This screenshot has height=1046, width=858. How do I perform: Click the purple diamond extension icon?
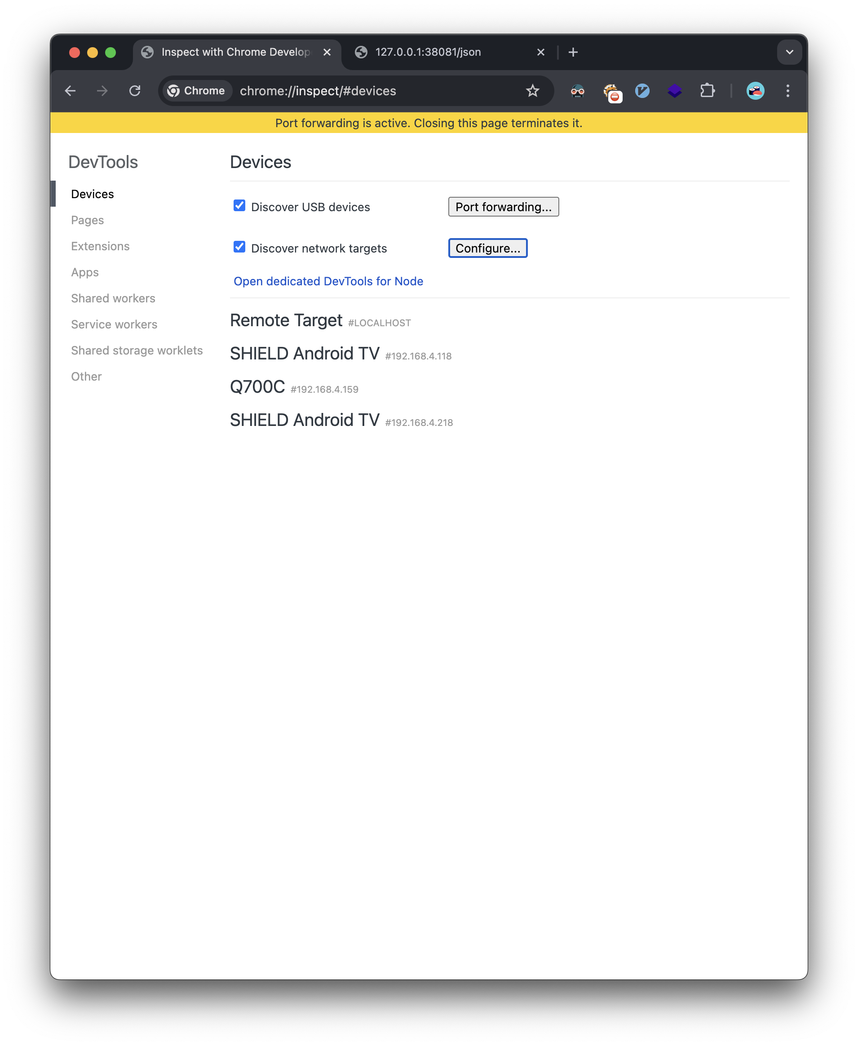tap(675, 91)
